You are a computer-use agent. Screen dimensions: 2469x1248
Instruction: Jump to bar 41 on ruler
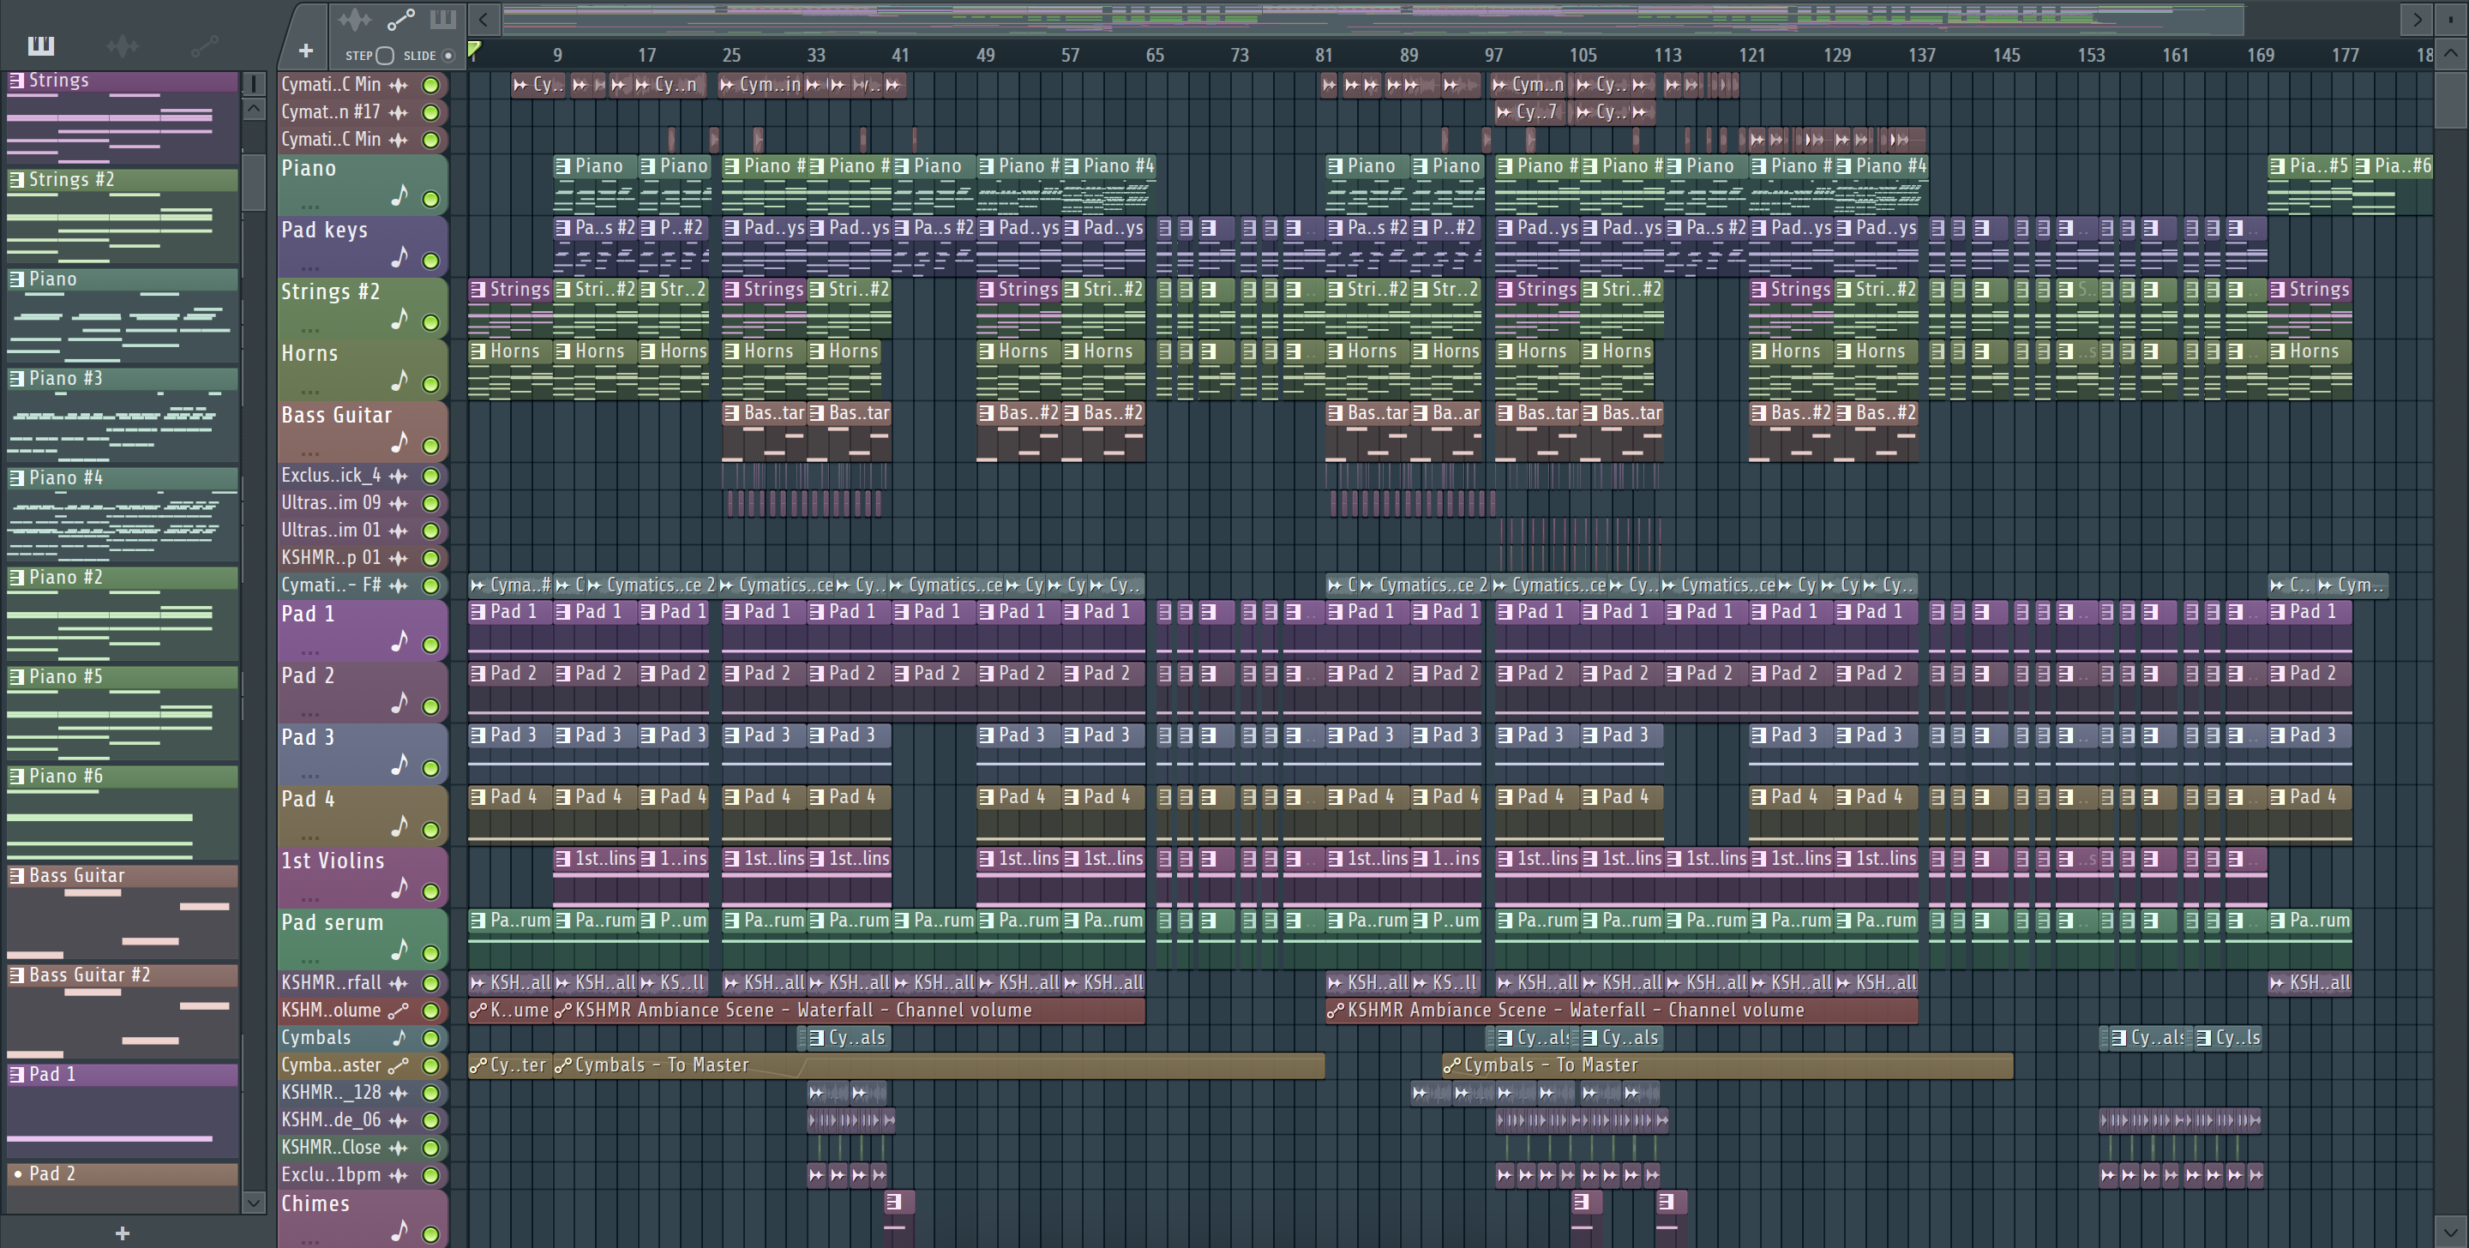coord(900,56)
